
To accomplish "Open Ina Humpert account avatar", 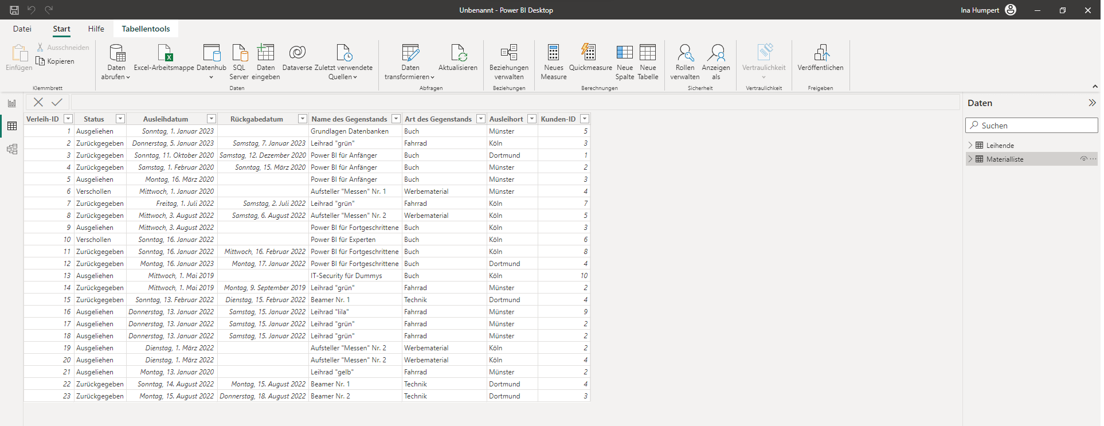I will pyautogui.click(x=1011, y=10).
